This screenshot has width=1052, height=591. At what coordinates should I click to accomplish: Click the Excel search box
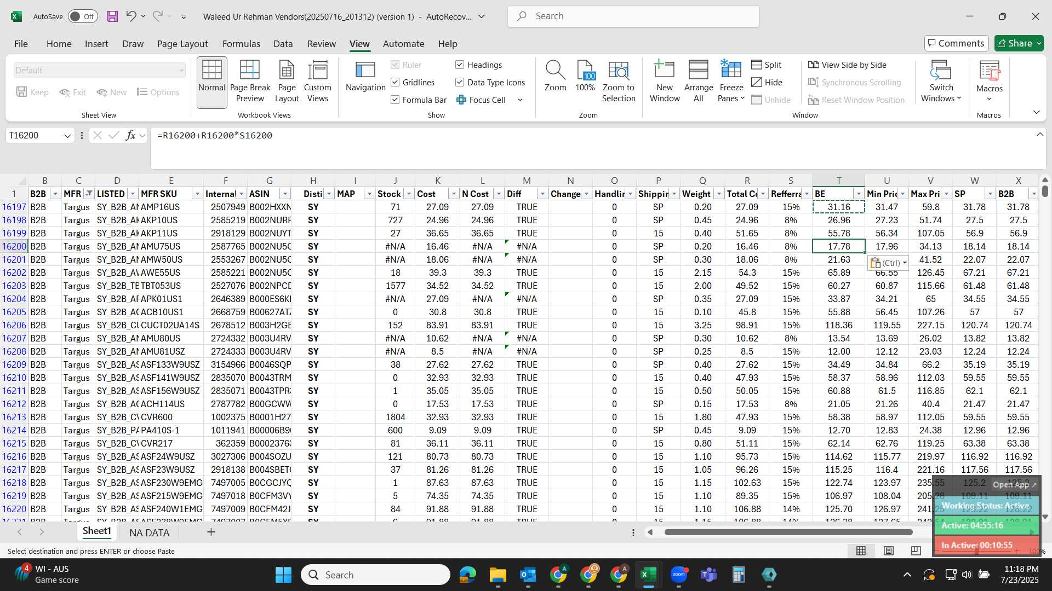click(633, 16)
